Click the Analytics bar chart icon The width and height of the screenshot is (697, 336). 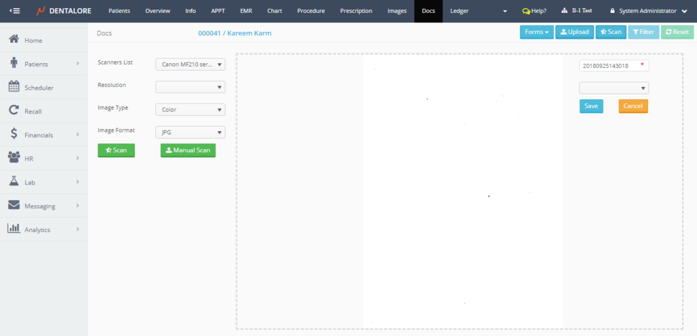14,229
